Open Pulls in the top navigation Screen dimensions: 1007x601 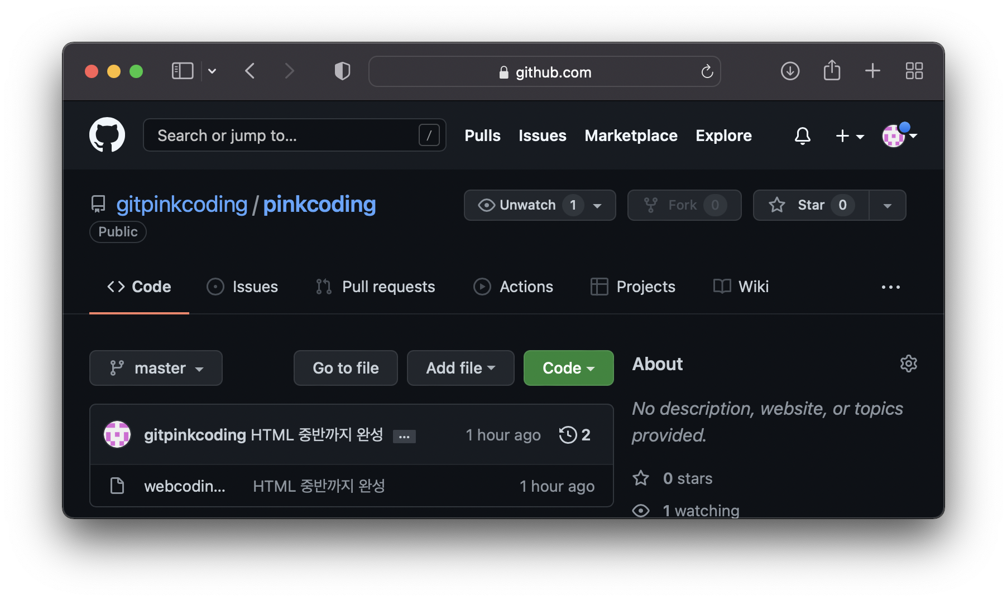click(x=482, y=135)
